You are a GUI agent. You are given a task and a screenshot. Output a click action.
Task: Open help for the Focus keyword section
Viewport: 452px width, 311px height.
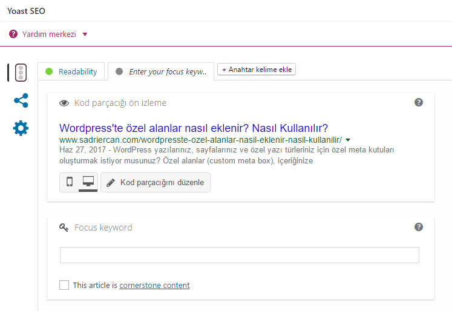(x=419, y=227)
